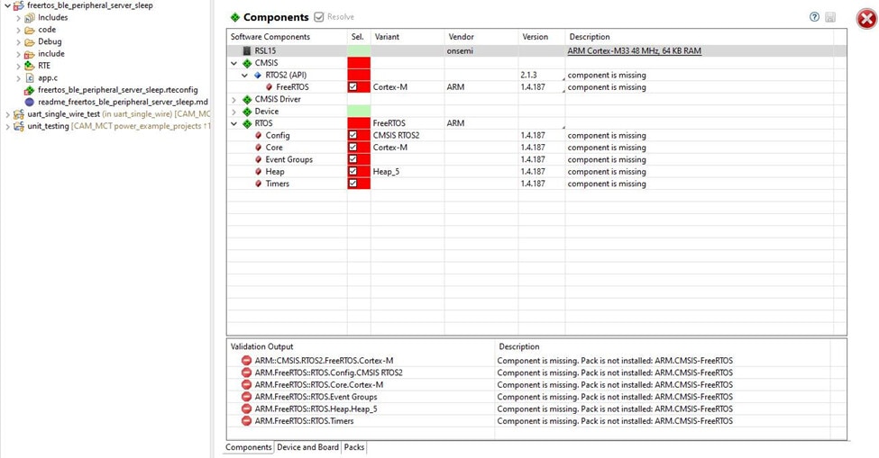Expand the Device component node
The width and height of the screenshot is (879, 458).
234,112
